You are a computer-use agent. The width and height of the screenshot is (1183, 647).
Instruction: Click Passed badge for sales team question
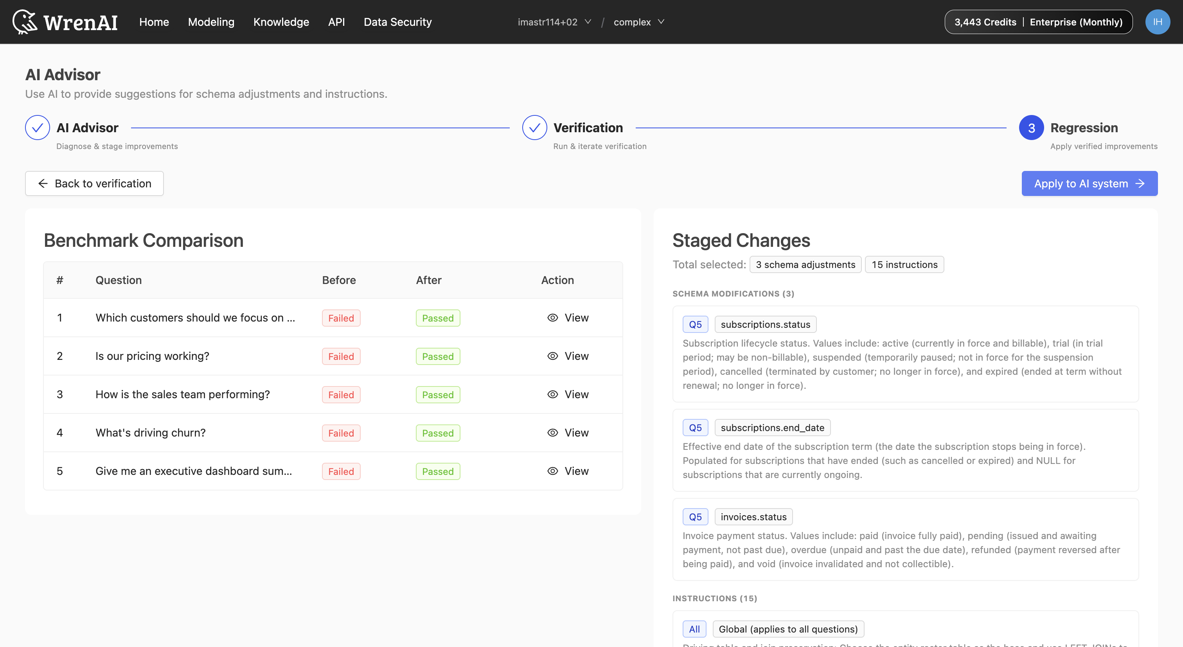(438, 394)
